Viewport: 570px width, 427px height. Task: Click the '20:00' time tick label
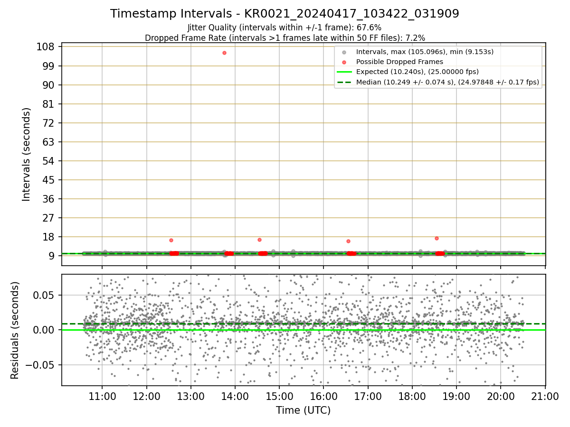pyautogui.click(x=501, y=398)
